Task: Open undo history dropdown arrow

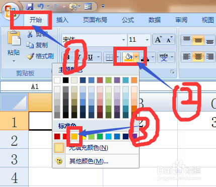Action: coord(48,7)
